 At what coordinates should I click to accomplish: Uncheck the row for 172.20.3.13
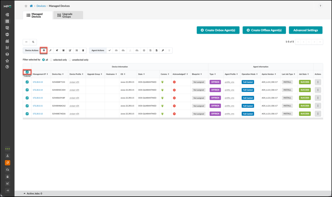(27, 82)
